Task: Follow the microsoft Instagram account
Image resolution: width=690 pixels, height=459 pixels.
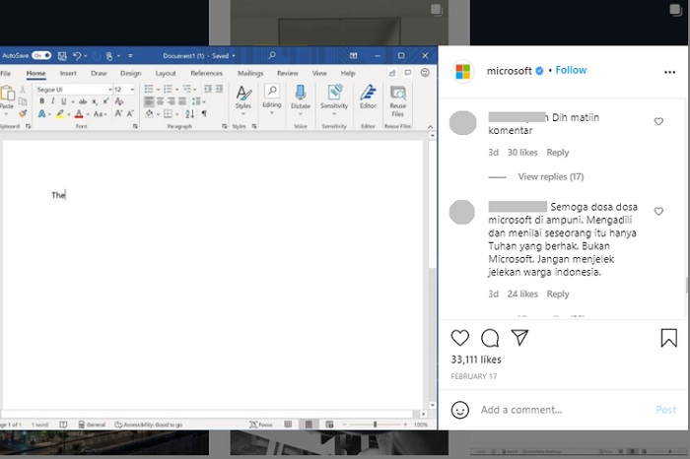Action: click(x=571, y=70)
